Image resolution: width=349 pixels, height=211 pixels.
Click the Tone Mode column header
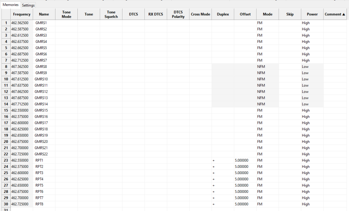click(x=66, y=14)
